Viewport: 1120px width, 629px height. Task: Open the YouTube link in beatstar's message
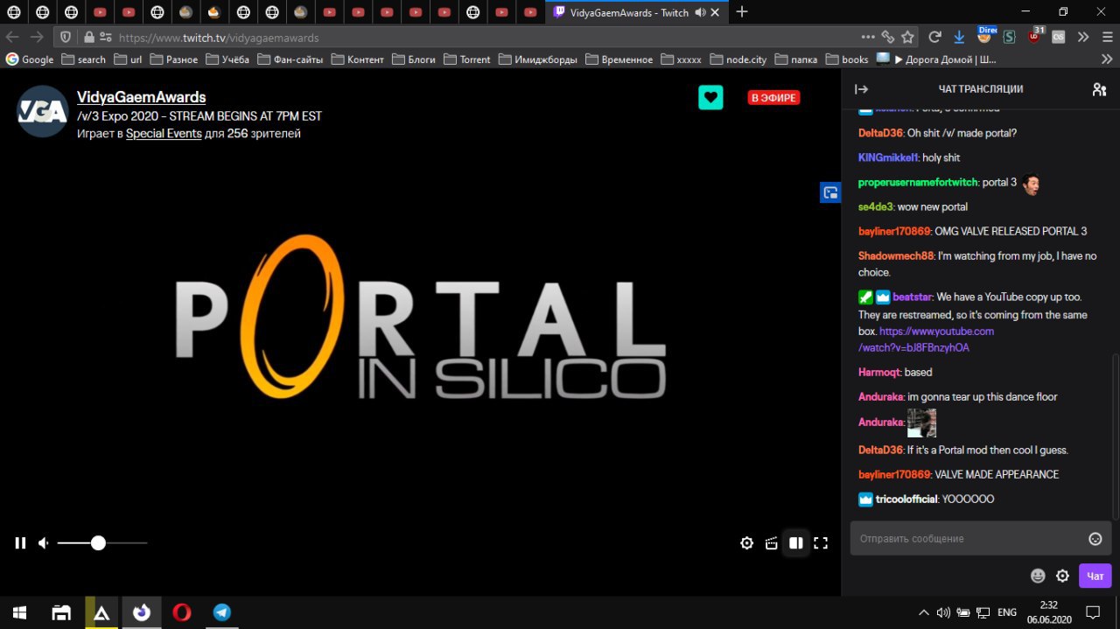926,339
